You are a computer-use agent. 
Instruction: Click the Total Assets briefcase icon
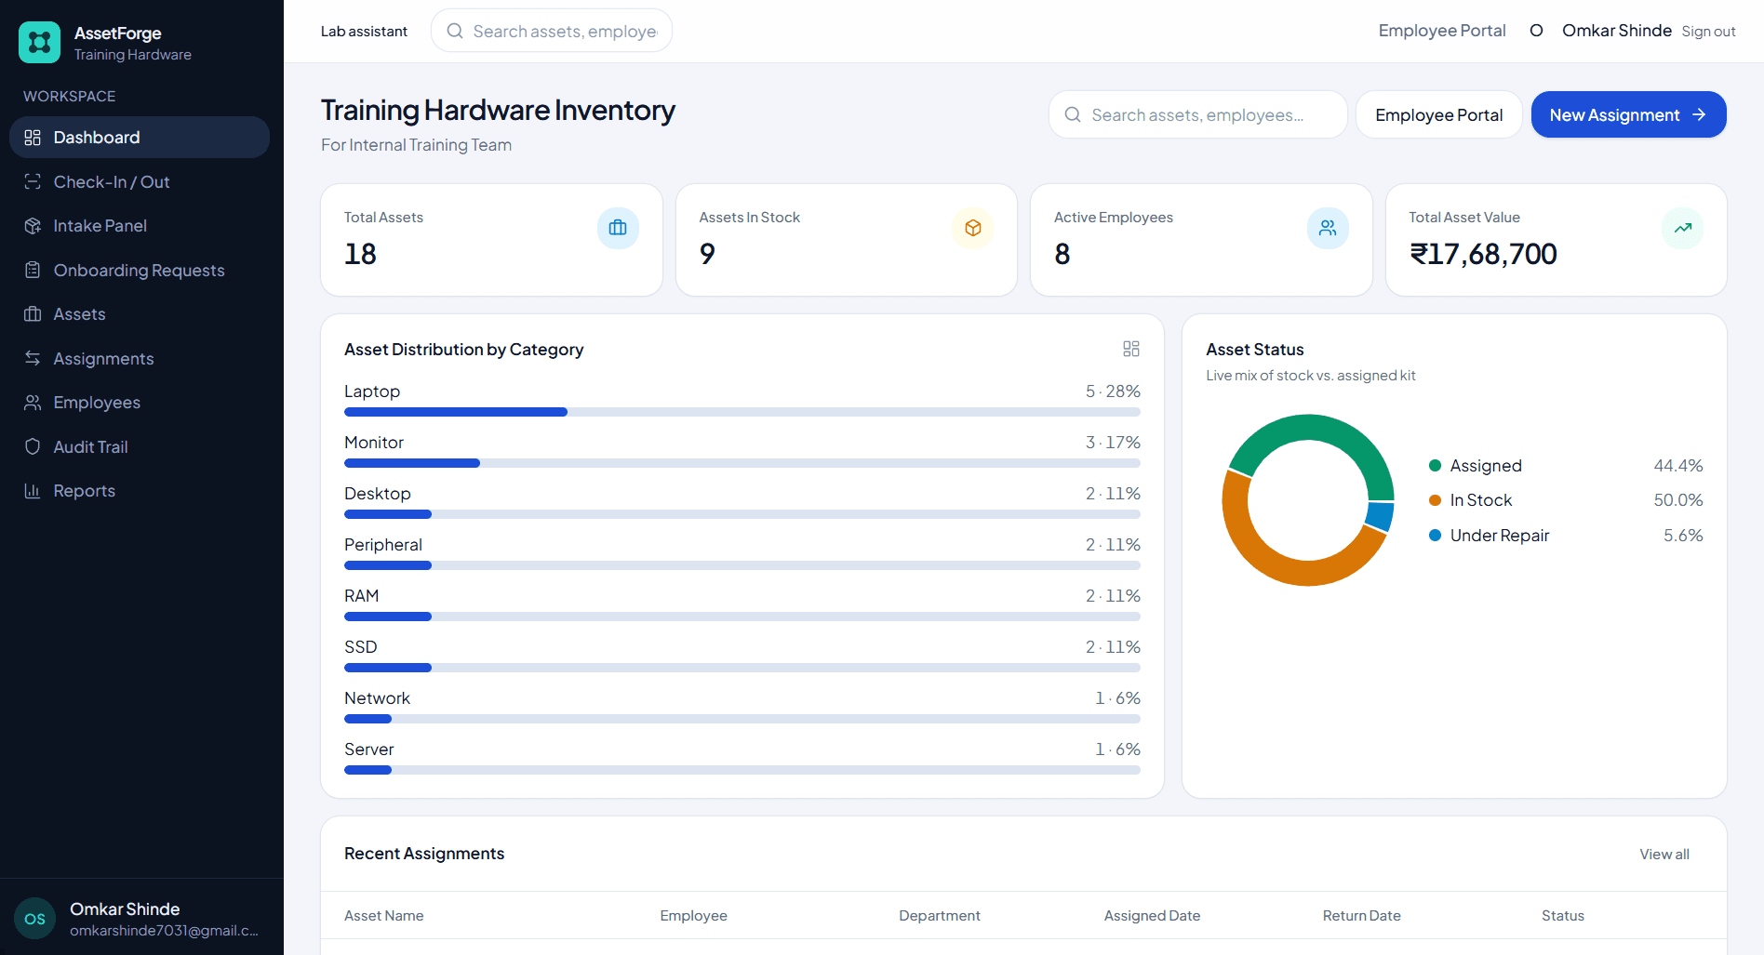[618, 228]
